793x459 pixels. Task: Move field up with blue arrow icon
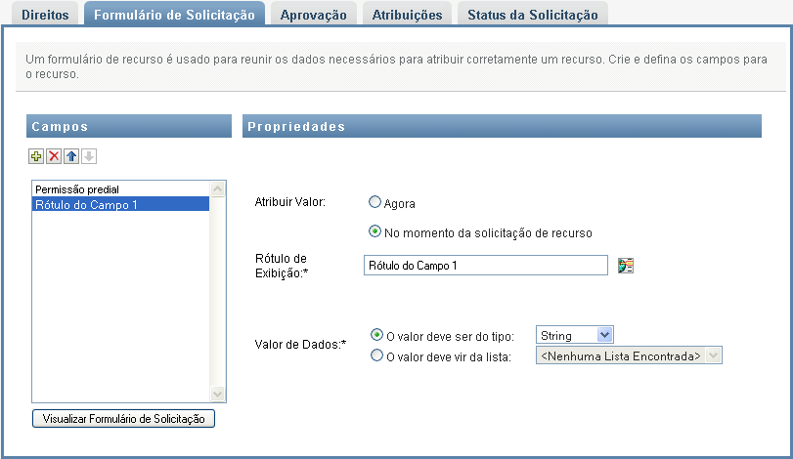(71, 156)
